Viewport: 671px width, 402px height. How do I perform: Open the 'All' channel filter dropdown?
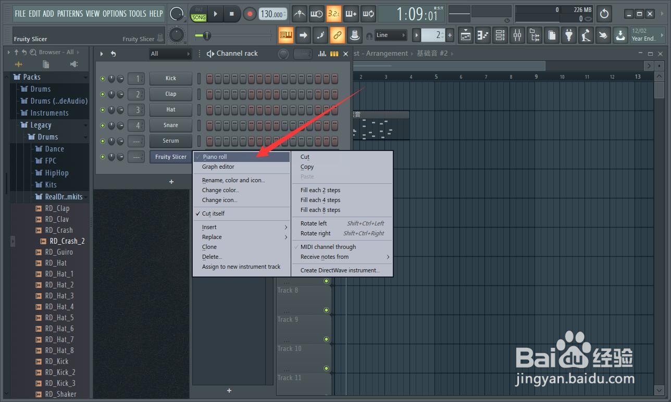(x=170, y=54)
